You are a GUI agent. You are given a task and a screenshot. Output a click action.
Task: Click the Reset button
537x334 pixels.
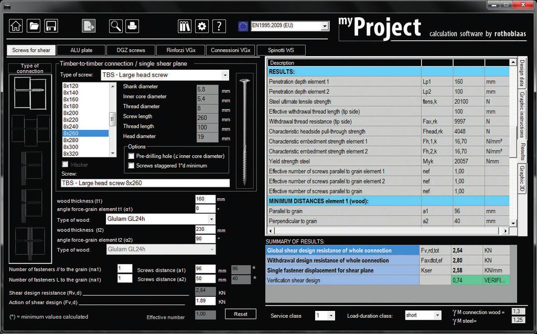240,314
